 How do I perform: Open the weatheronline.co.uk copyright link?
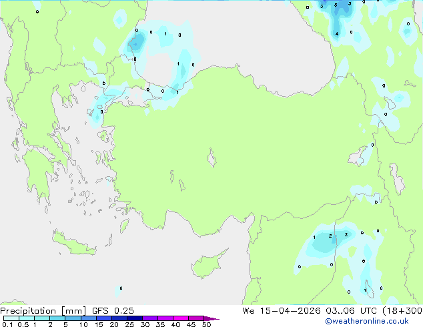coord(367,321)
